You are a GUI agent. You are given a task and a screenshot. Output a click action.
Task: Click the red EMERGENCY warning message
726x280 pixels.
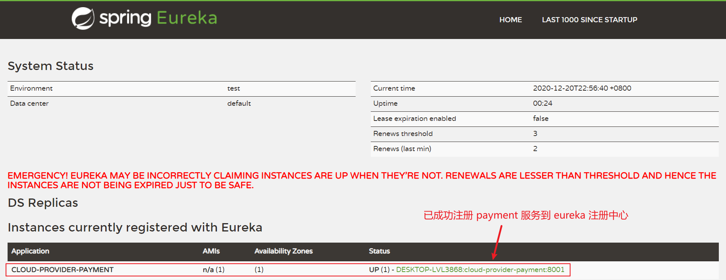[362, 181]
